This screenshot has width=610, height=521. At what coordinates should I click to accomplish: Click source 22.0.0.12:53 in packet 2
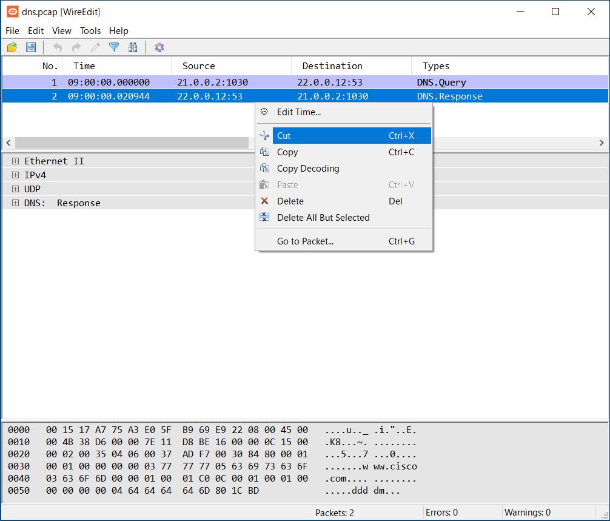[210, 96]
